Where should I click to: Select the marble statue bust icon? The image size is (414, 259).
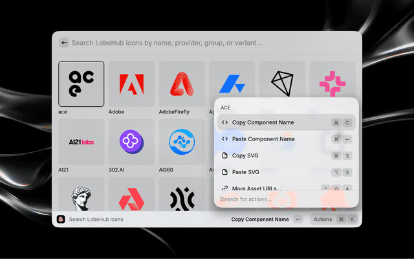coord(81,196)
